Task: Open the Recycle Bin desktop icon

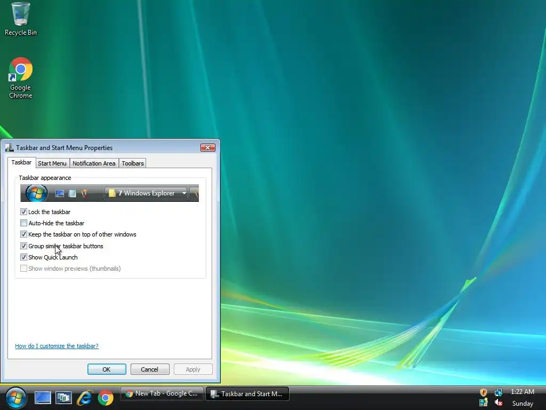Action: (21, 19)
